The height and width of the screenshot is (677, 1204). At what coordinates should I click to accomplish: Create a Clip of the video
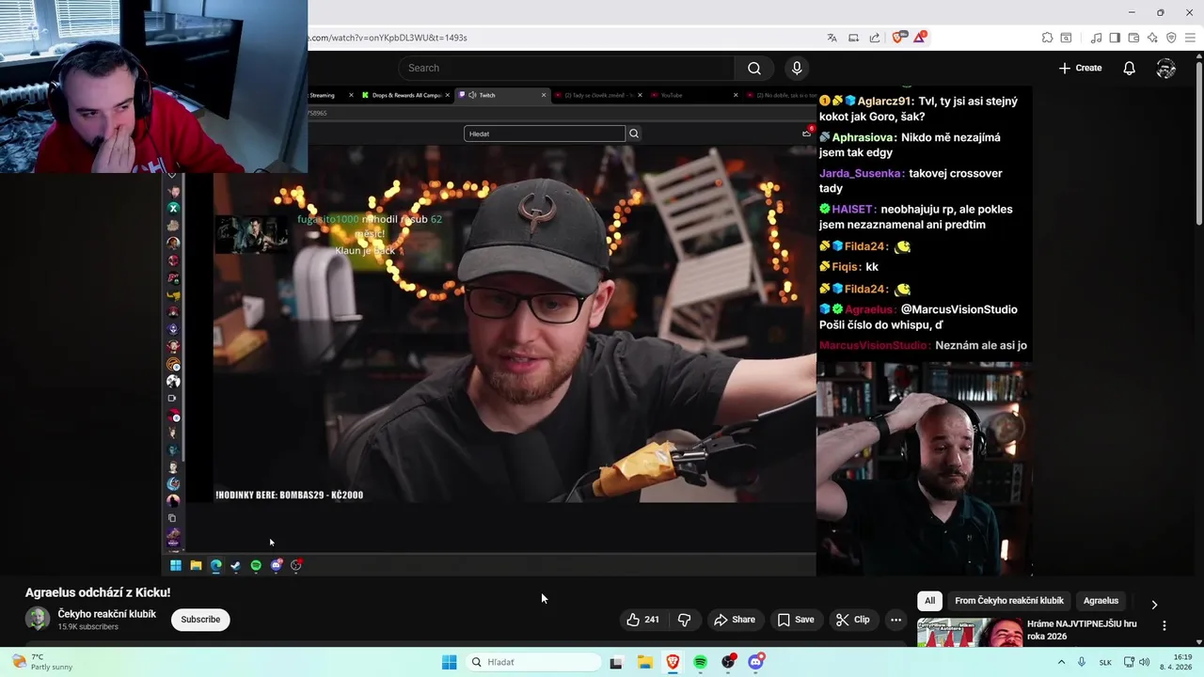coord(853,620)
